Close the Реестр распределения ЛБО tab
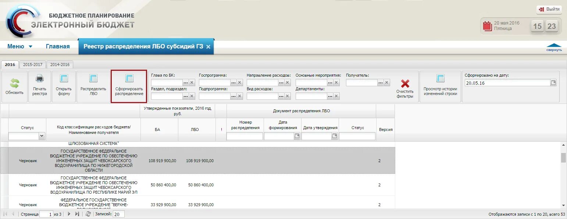The image size is (567, 219). [208, 47]
